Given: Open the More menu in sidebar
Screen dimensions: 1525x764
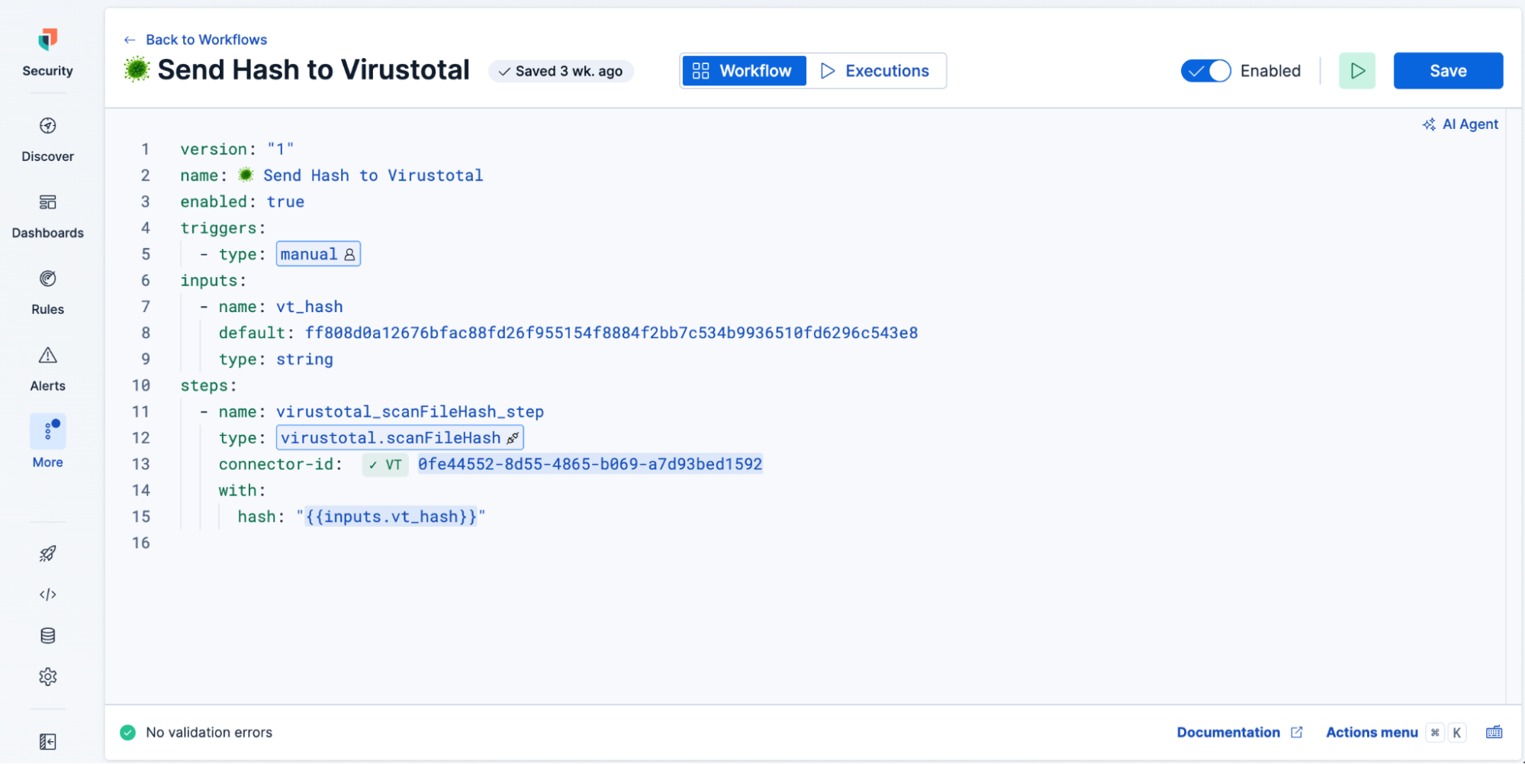Looking at the screenshot, I should tap(47, 443).
